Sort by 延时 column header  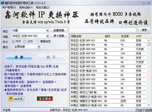coord(111,36)
